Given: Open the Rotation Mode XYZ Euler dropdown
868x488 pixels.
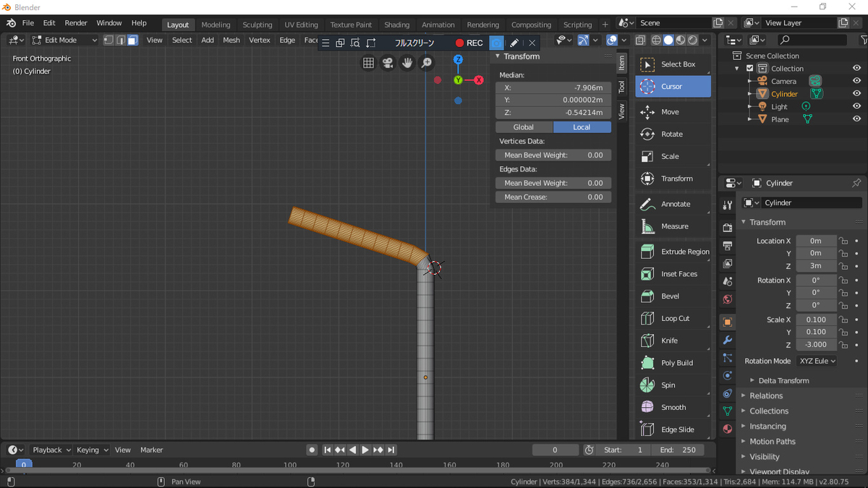Looking at the screenshot, I should 817,361.
